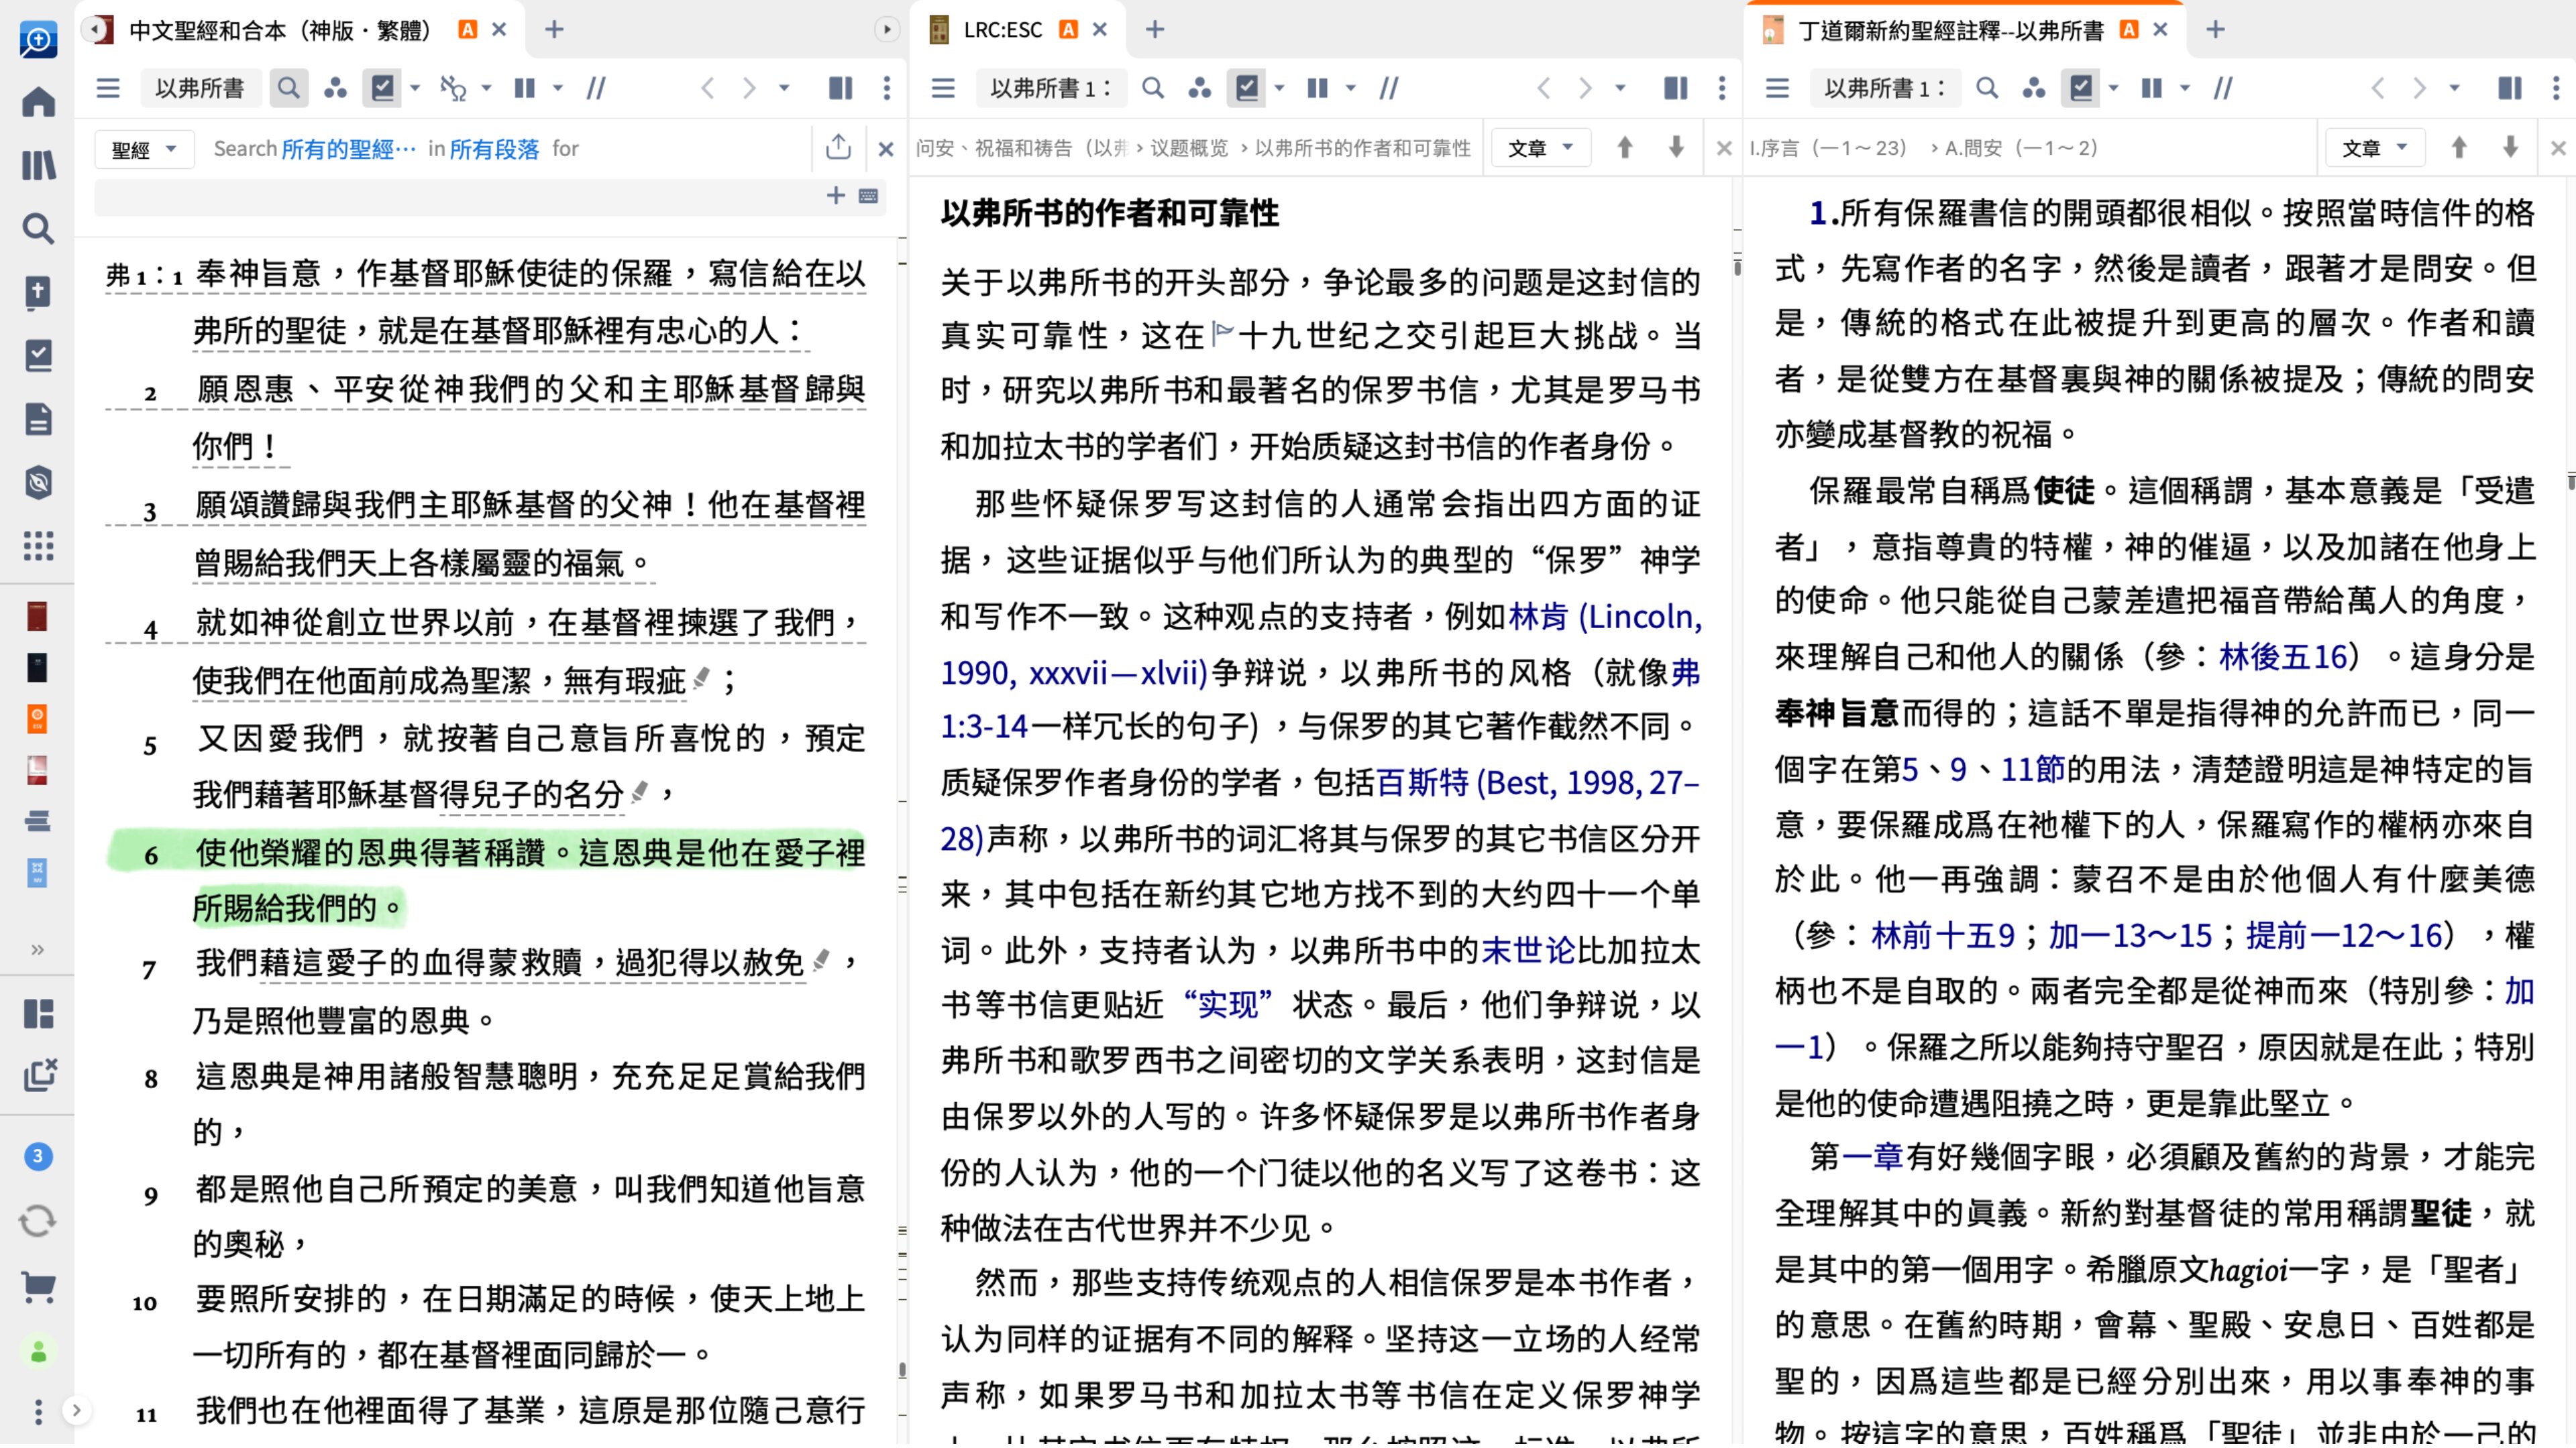Add a new tab next to the Chinese Bible tab
The width and height of the screenshot is (2576, 1448).
[x=554, y=30]
